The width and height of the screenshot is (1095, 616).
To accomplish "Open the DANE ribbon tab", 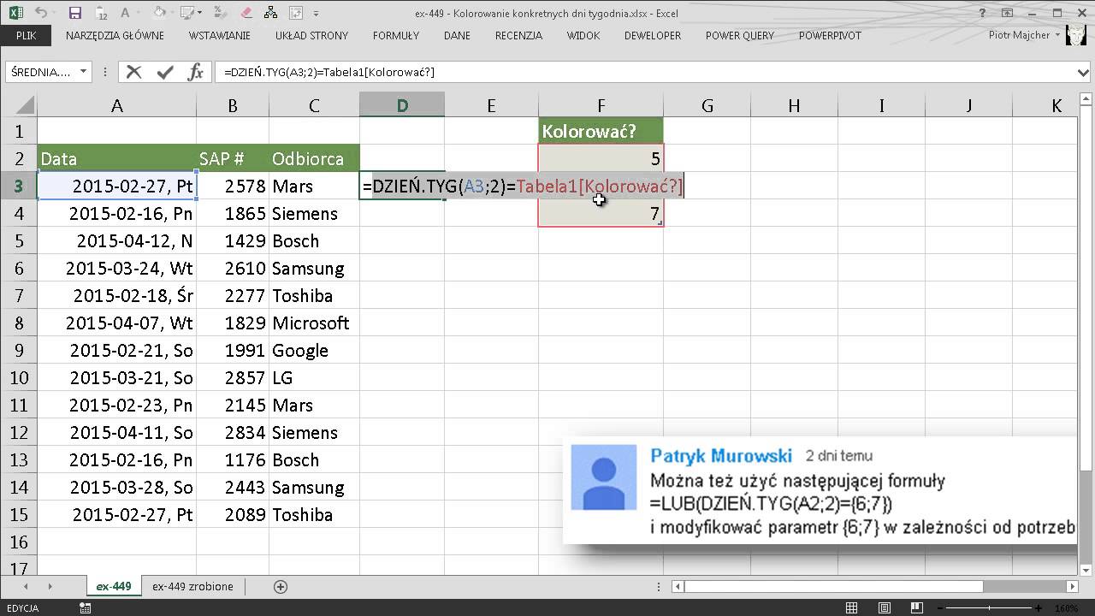I will [457, 36].
